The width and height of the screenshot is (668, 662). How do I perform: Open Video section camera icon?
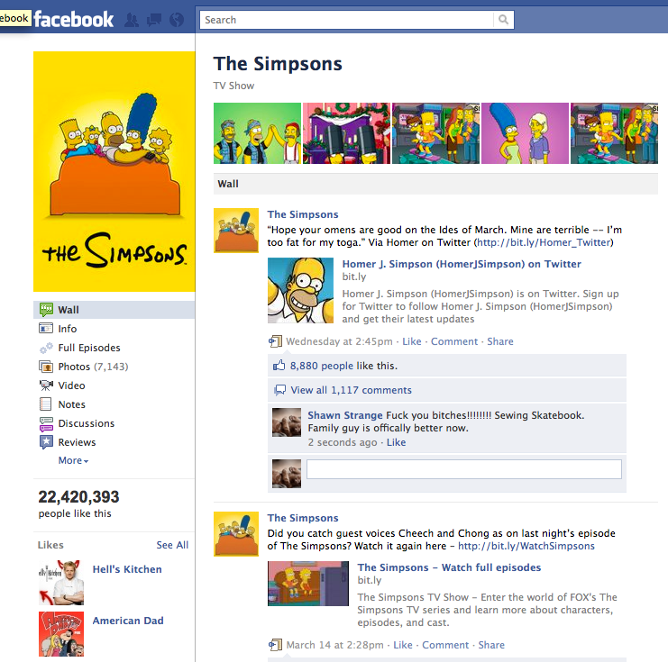click(x=46, y=385)
